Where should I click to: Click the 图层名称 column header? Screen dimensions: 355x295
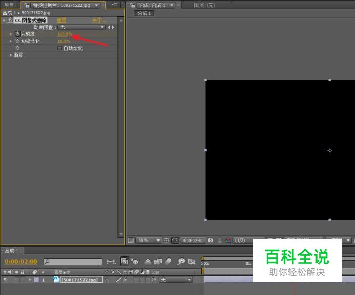pos(62,272)
